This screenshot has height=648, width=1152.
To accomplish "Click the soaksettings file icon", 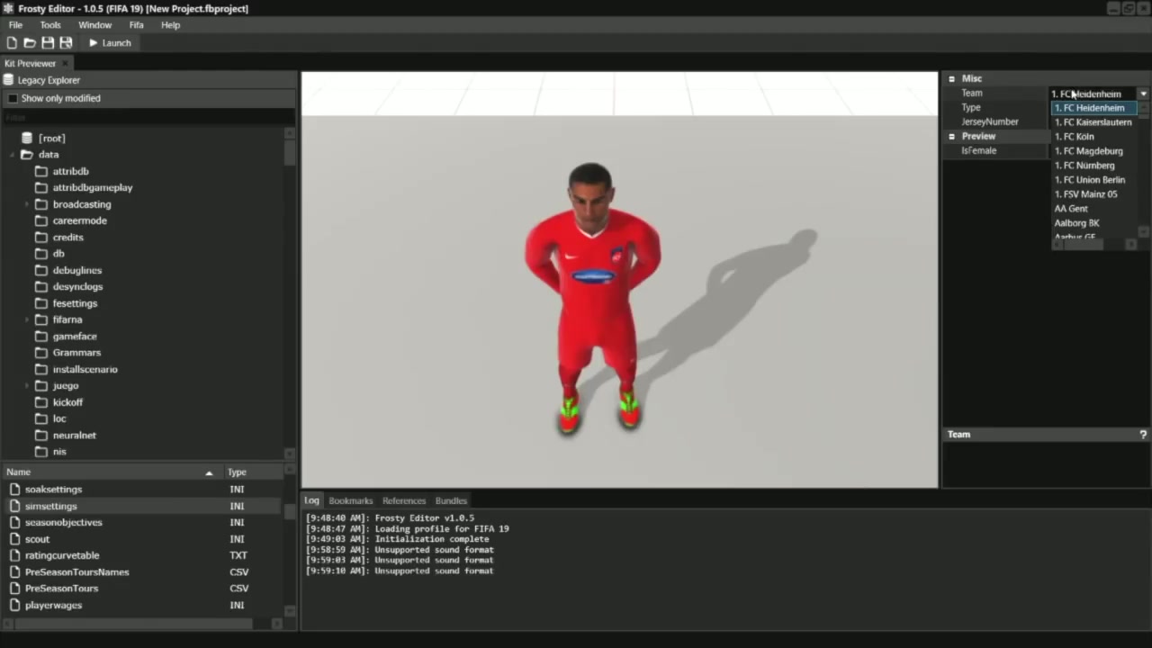I will point(14,490).
